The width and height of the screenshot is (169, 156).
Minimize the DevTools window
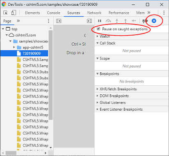133,4
